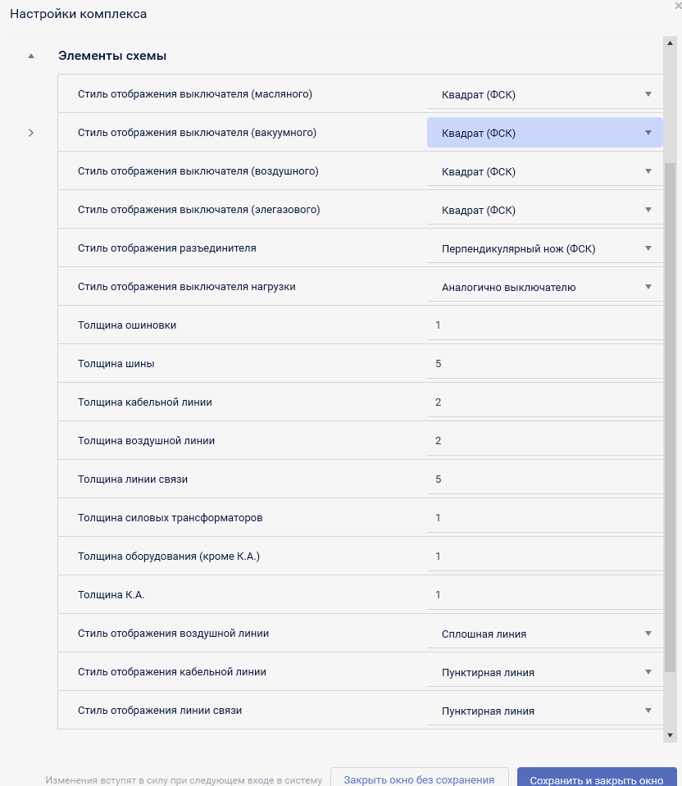The height and width of the screenshot is (786, 682).
Task: Click Закрыть окно без сохранения button
Action: coord(419,779)
